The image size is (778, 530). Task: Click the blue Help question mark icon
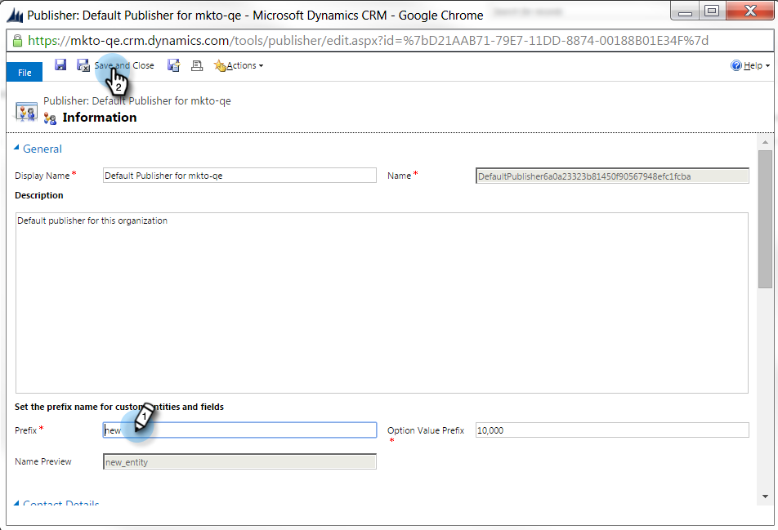click(x=736, y=65)
